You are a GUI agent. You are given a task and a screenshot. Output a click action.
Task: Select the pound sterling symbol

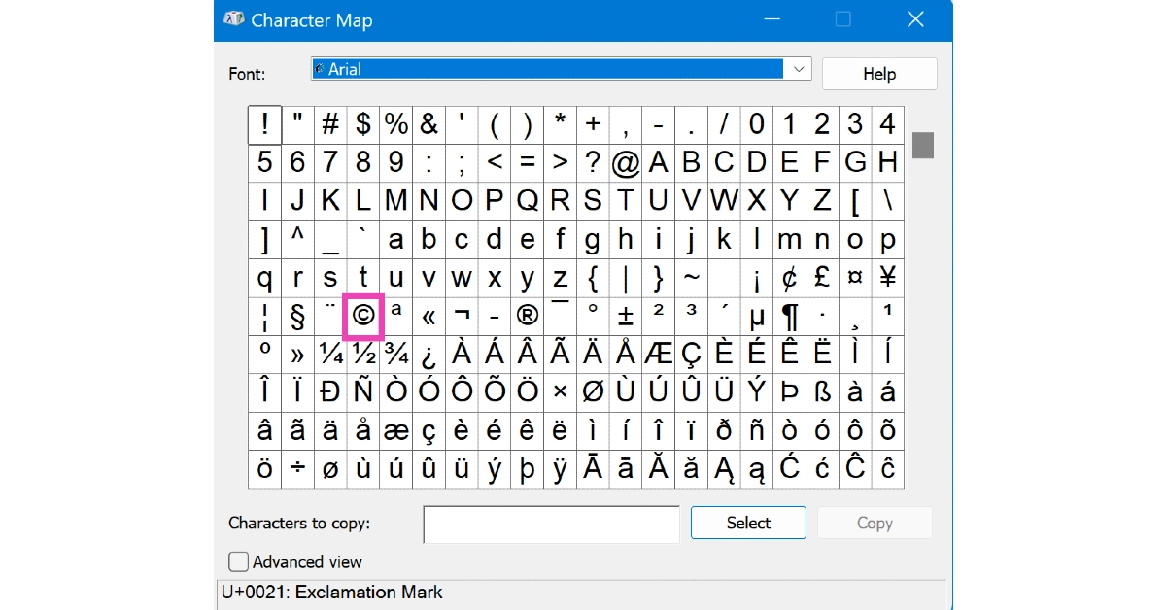tap(822, 279)
